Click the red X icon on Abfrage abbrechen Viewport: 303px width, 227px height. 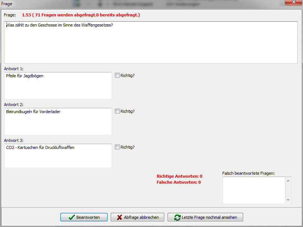(119, 217)
